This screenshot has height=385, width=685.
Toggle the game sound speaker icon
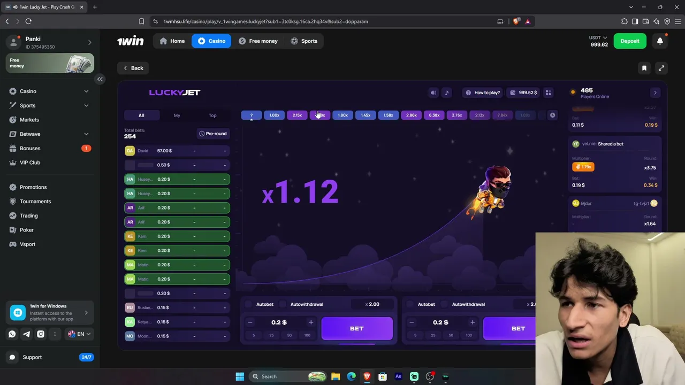click(x=433, y=93)
